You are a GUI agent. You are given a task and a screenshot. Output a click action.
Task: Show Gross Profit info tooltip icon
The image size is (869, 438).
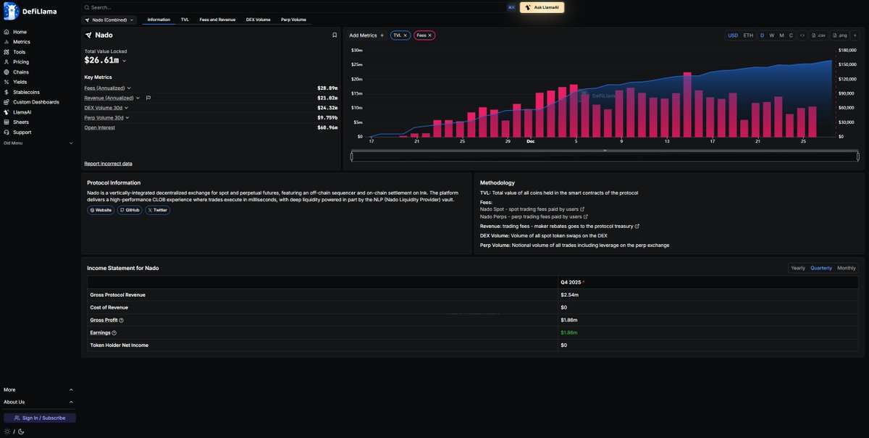[x=122, y=320]
